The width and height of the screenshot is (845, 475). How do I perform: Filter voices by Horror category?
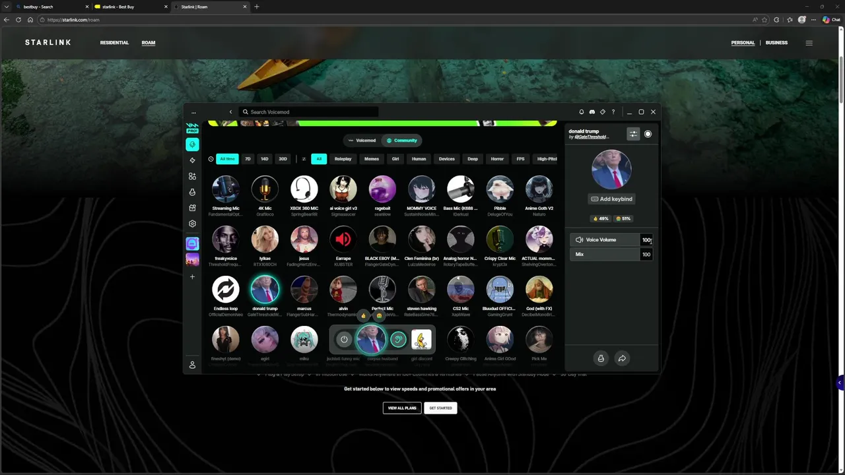[x=497, y=159]
